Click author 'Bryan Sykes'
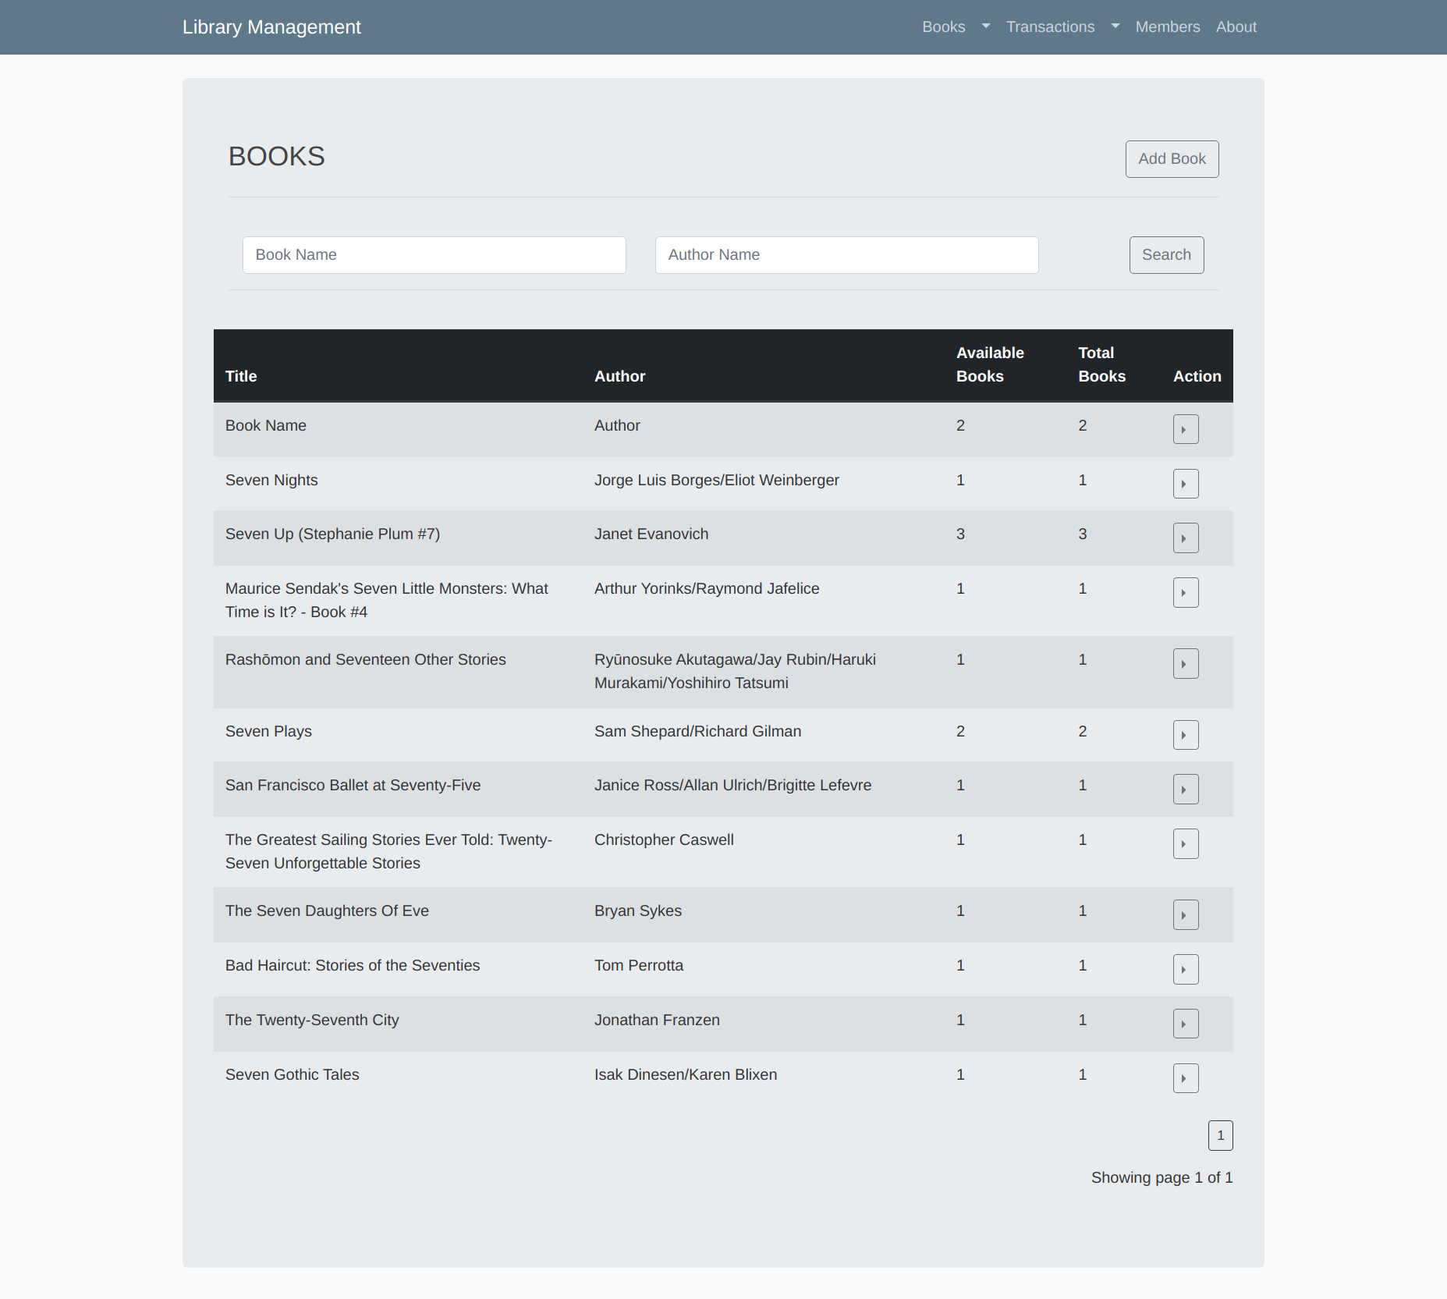 click(637, 910)
